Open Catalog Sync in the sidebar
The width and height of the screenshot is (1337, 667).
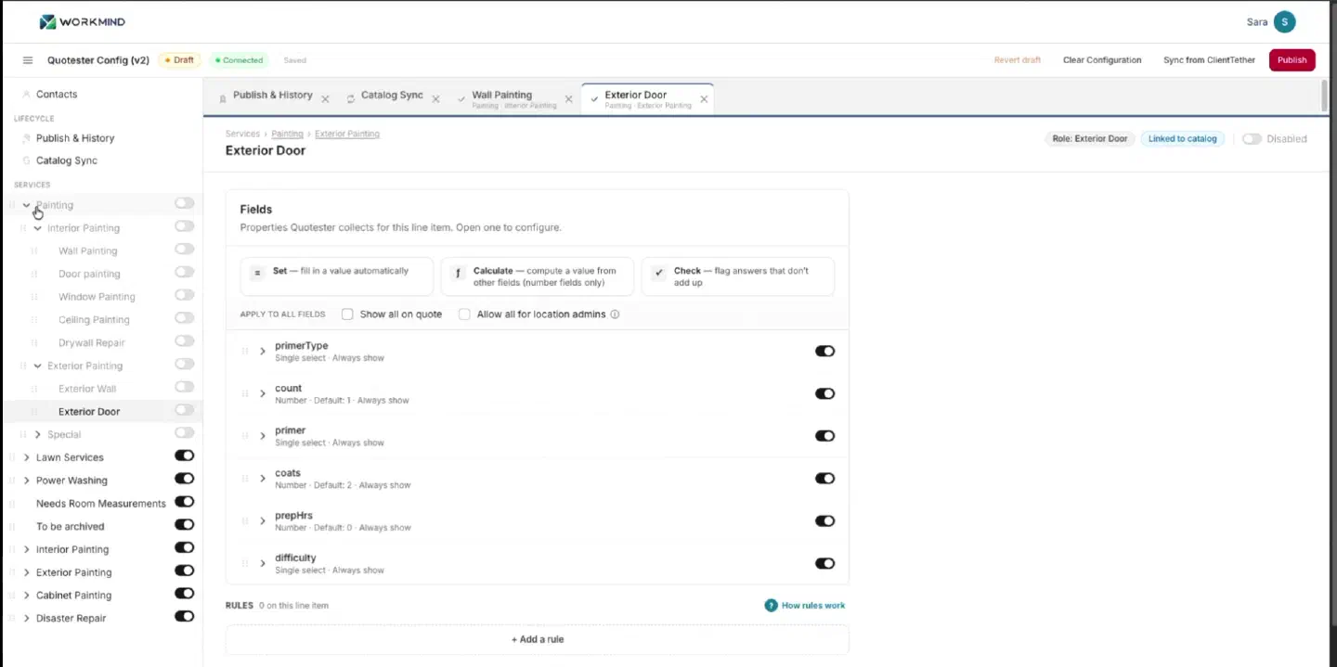(67, 160)
